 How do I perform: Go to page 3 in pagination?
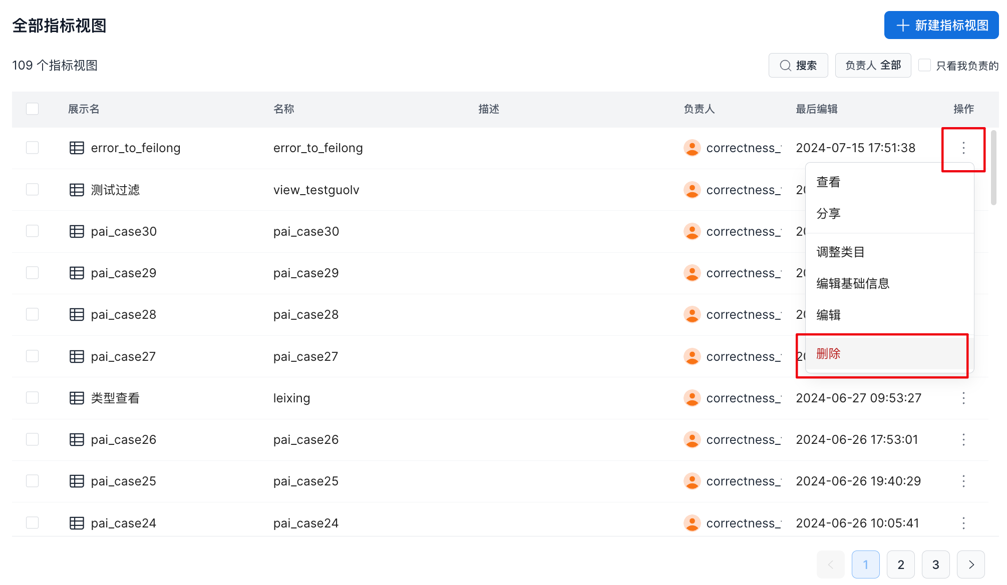(935, 565)
